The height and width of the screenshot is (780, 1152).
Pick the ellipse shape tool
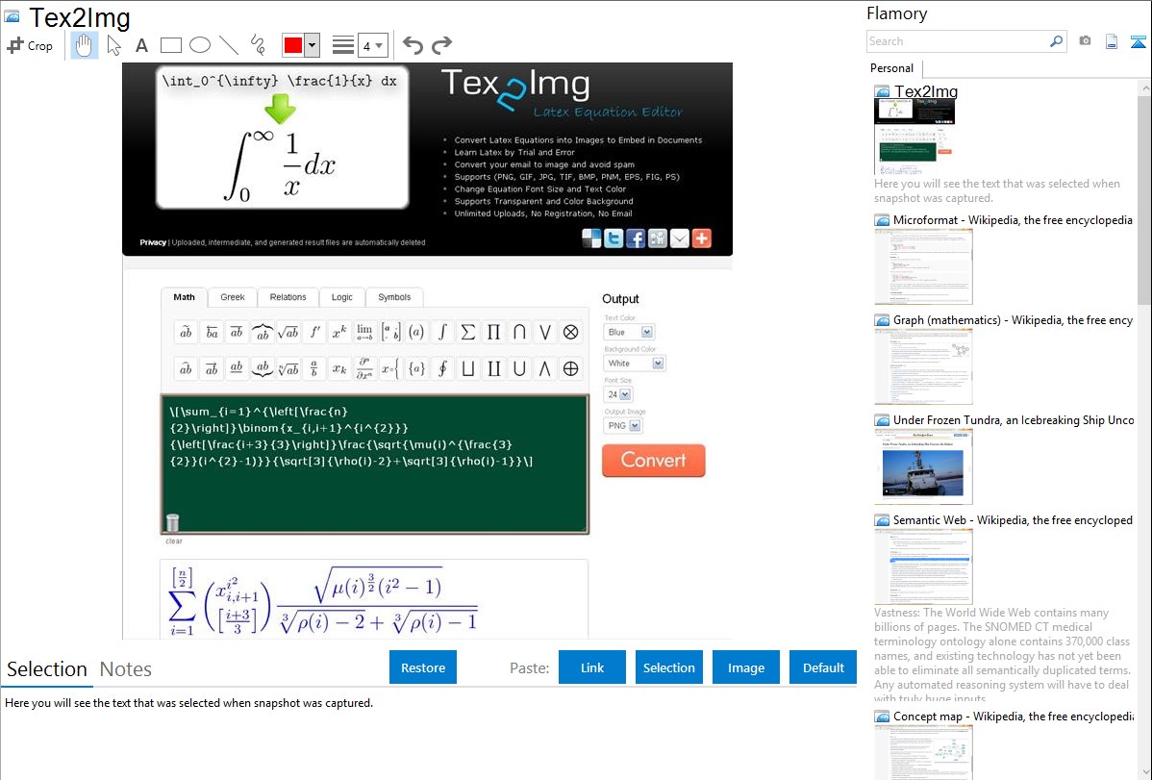(x=200, y=45)
